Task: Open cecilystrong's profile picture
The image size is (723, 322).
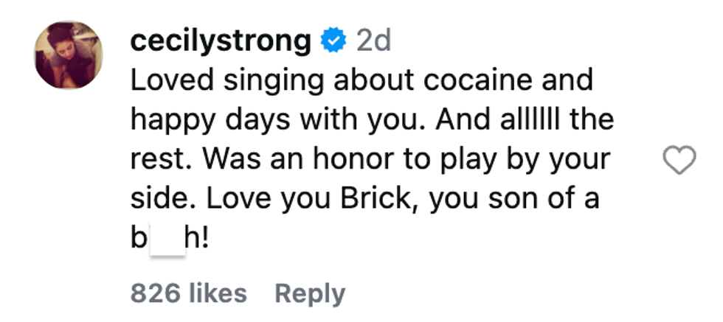Action: (x=68, y=55)
